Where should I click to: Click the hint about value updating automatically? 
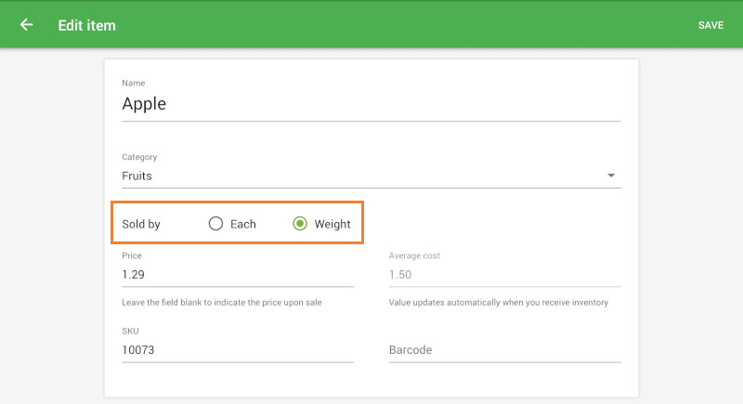498,303
